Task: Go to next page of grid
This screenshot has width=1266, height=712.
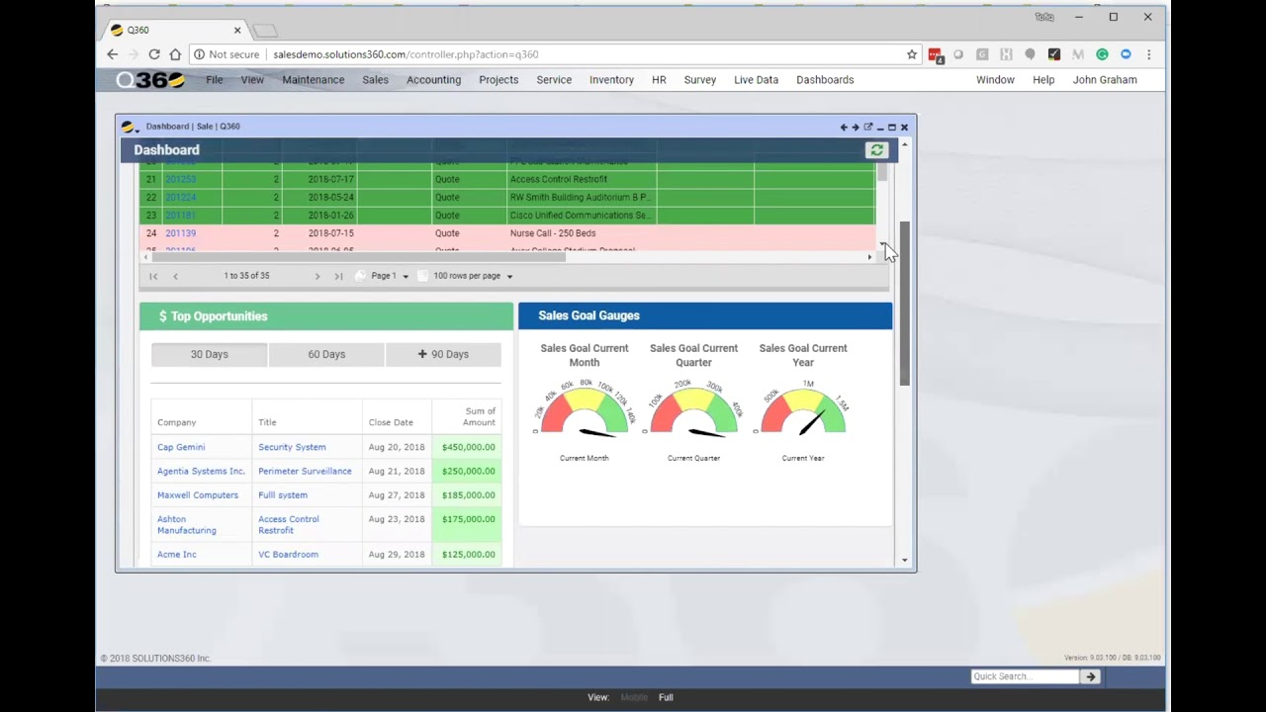Action: coord(317,276)
